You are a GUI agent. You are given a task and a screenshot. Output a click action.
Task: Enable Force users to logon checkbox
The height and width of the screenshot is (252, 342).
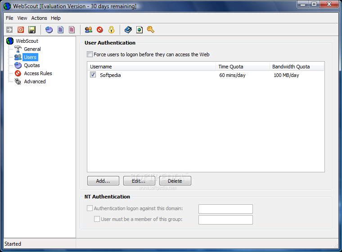tap(90, 54)
